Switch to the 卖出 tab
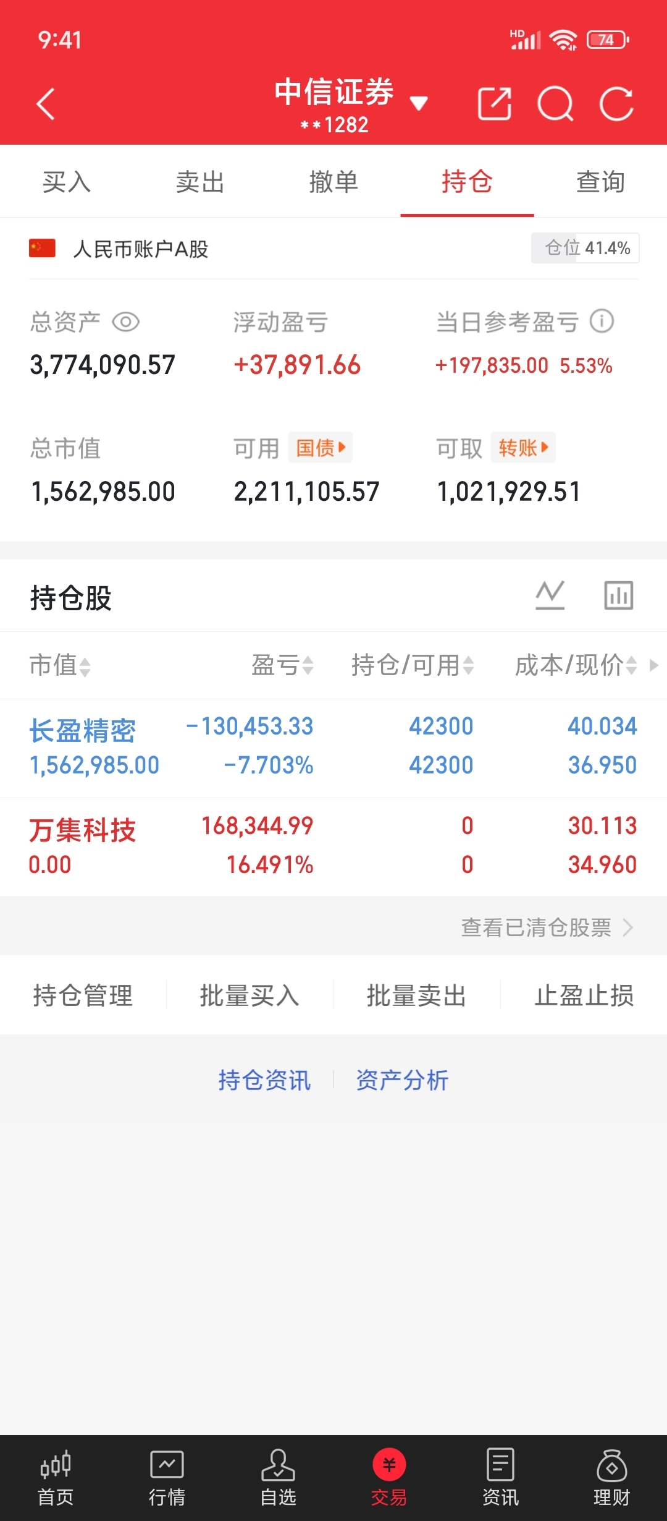This screenshot has width=667, height=1521. point(200,182)
